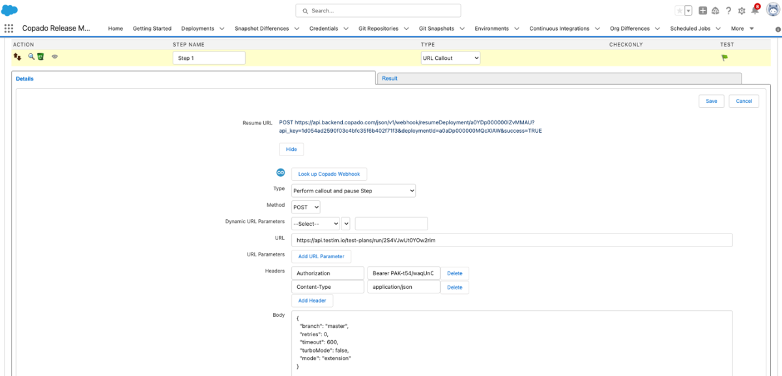Expand the Git Snapshots chevron
The height and width of the screenshot is (376, 782).
tap(462, 29)
